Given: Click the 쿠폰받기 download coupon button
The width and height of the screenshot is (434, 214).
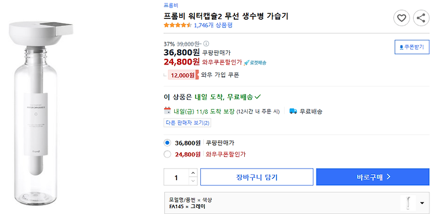Looking at the screenshot, I should pyautogui.click(x=412, y=47).
